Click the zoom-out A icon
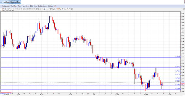The width and height of the screenshot is (185, 104). point(69,9)
